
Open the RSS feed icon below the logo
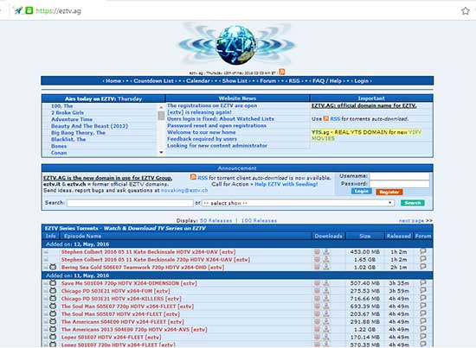pos(282,72)
